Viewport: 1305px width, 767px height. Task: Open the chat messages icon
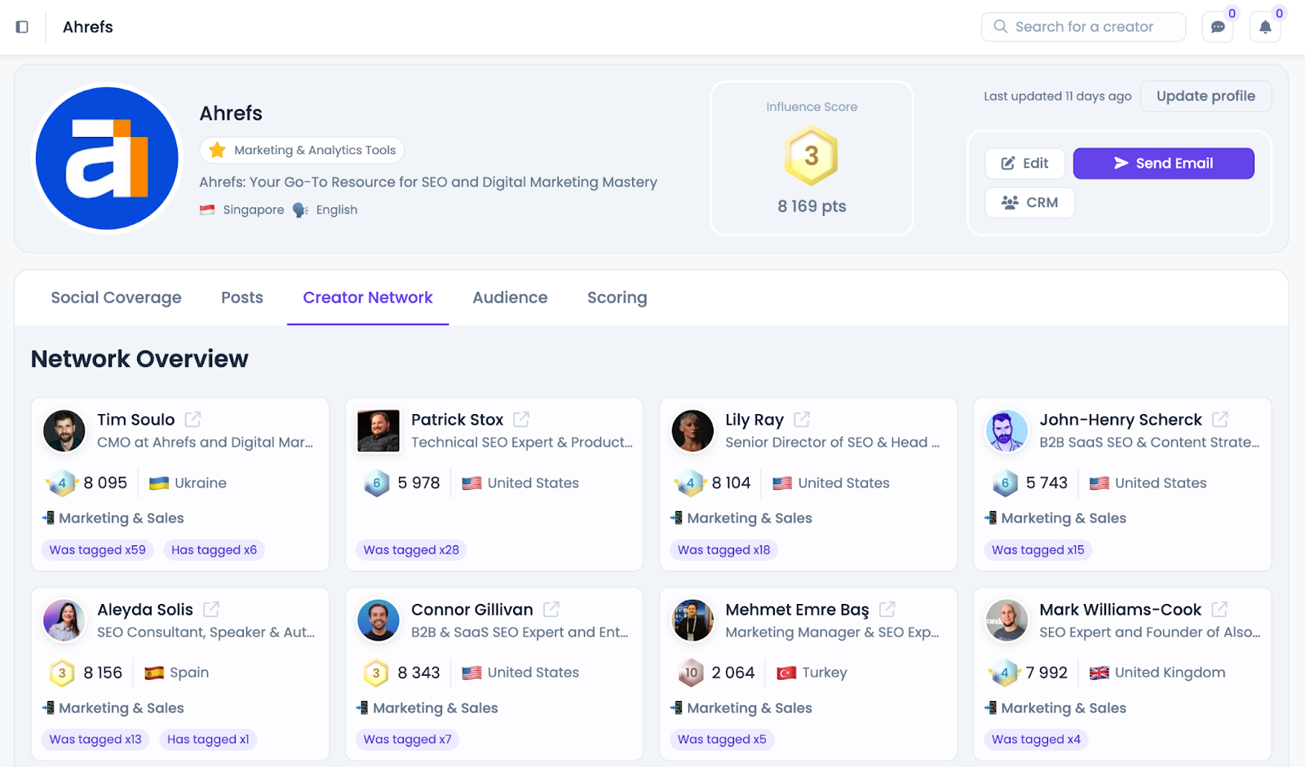[1218, 27]
